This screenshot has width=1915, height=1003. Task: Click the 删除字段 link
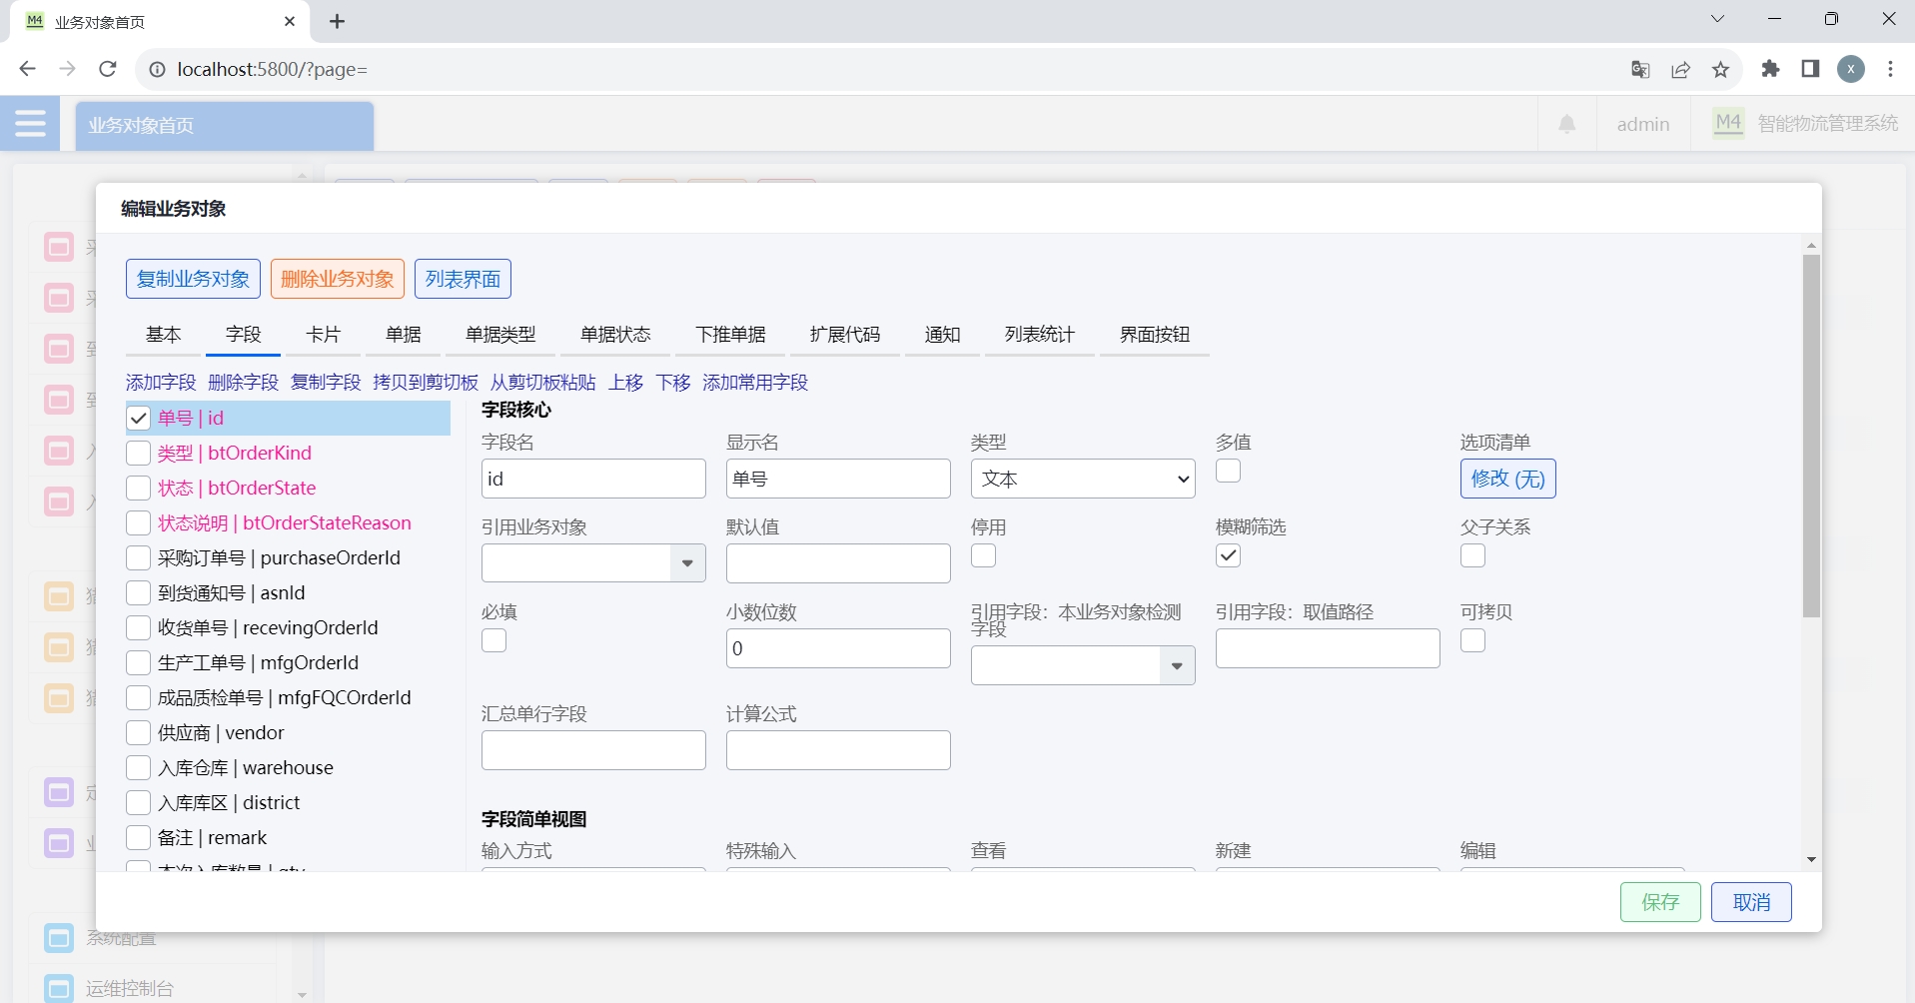[x=243, y=383]
